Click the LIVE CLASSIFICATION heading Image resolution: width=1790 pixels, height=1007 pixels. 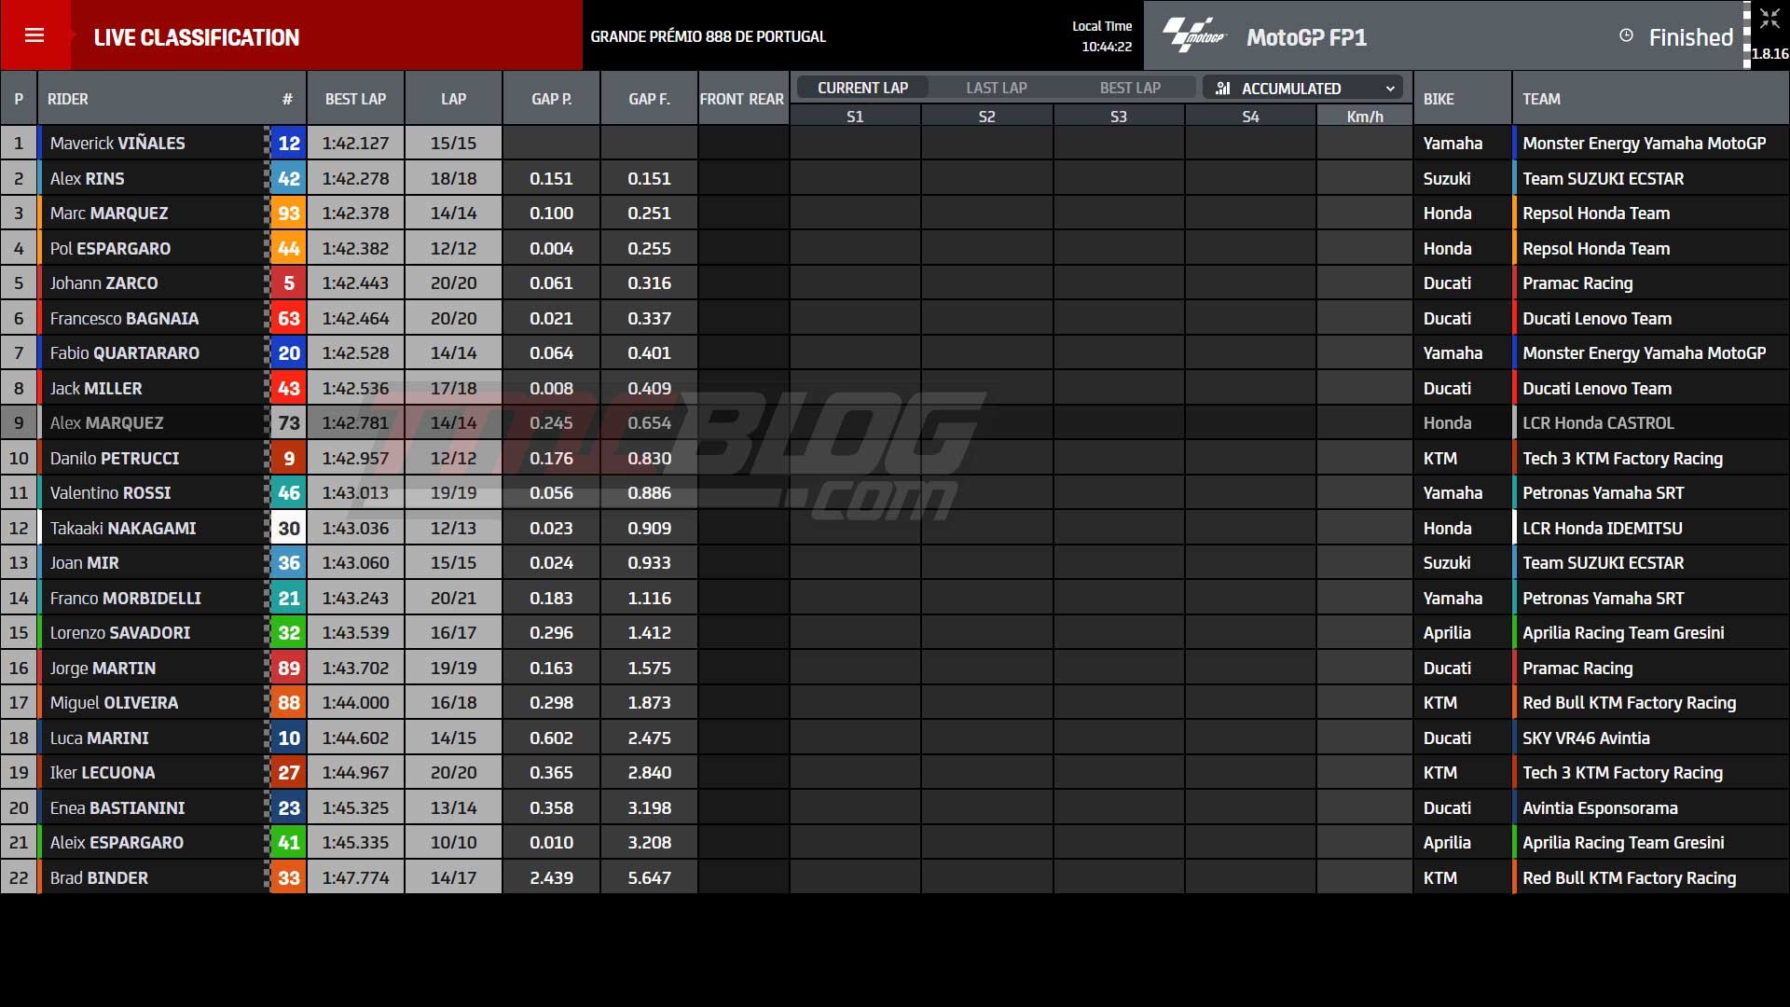tap(197, 37)
